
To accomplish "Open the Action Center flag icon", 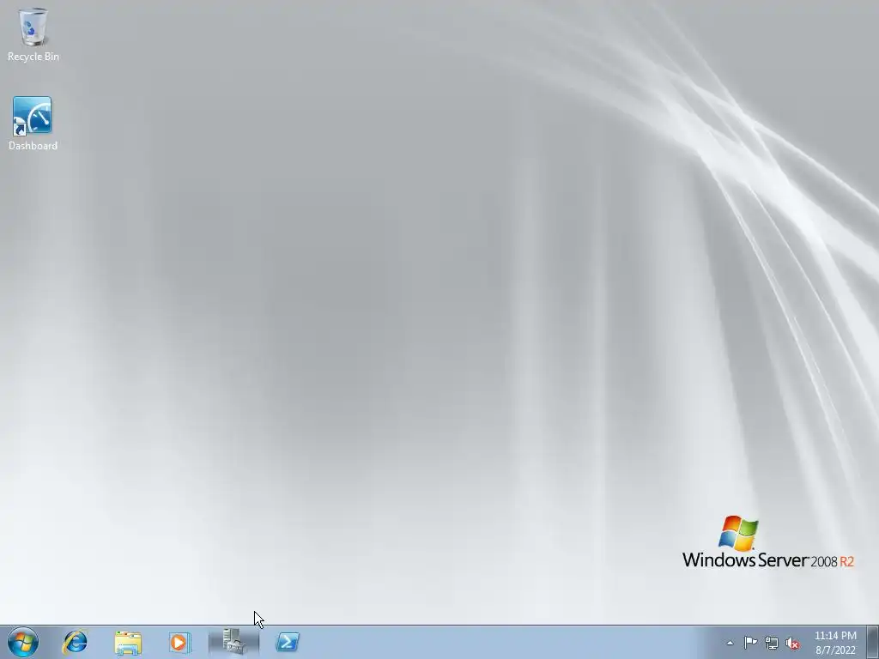I will tap(750, 643).
